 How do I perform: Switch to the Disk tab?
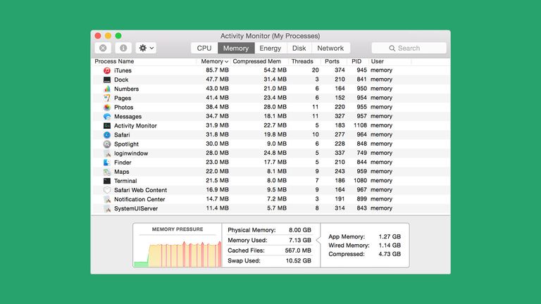click(x=299, y=48)
